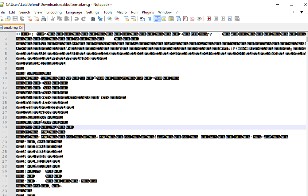Open the Edit menu
Image resolution: width=308 pixels, height=196 pixels.
(12, 12)
